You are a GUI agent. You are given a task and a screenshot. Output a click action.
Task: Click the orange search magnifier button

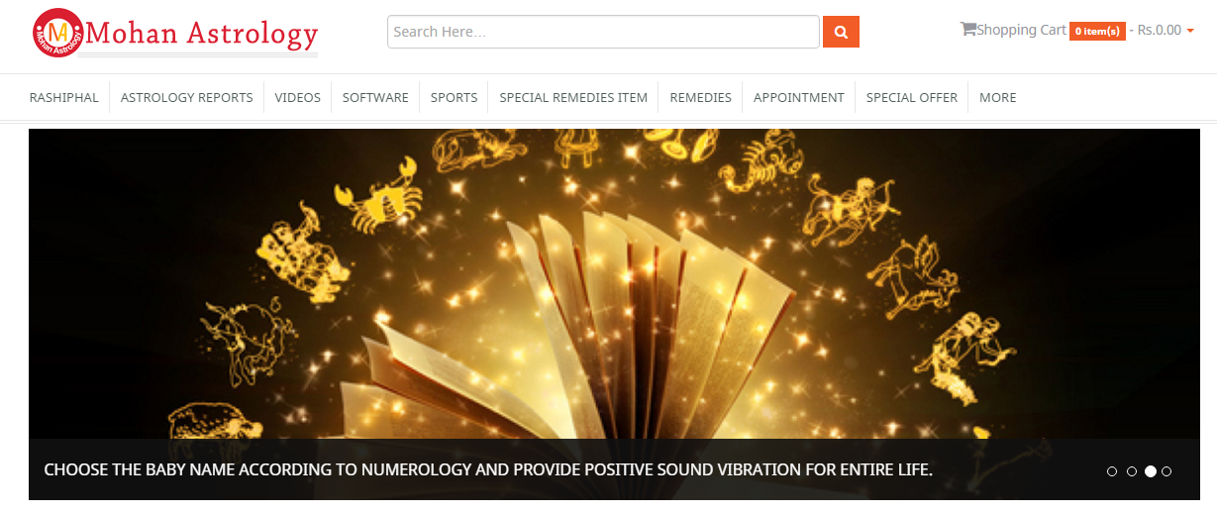(841, 32)
